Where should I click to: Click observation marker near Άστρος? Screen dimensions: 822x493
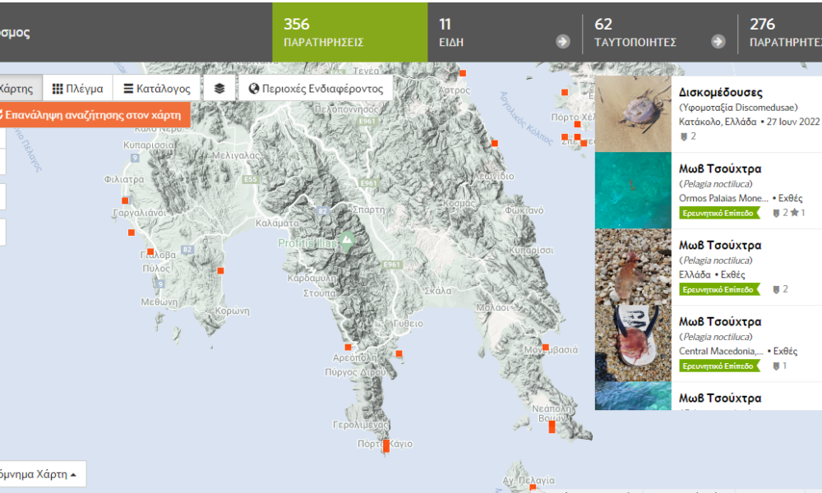click(462, 73)
